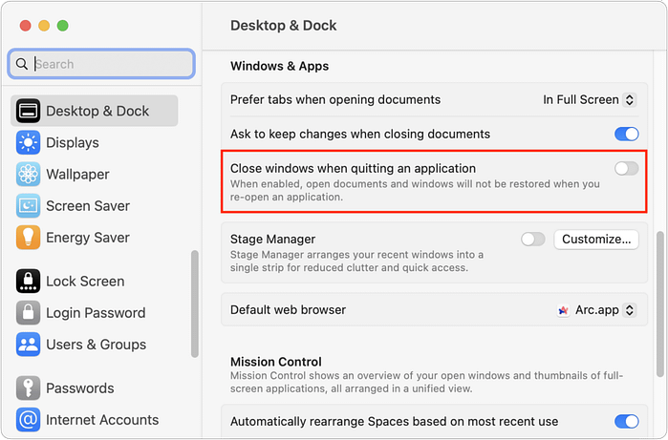This screenshot has width=668, height=440.
Task: Enable Close windows when quitting an application
Action: [x=626, y=169]
